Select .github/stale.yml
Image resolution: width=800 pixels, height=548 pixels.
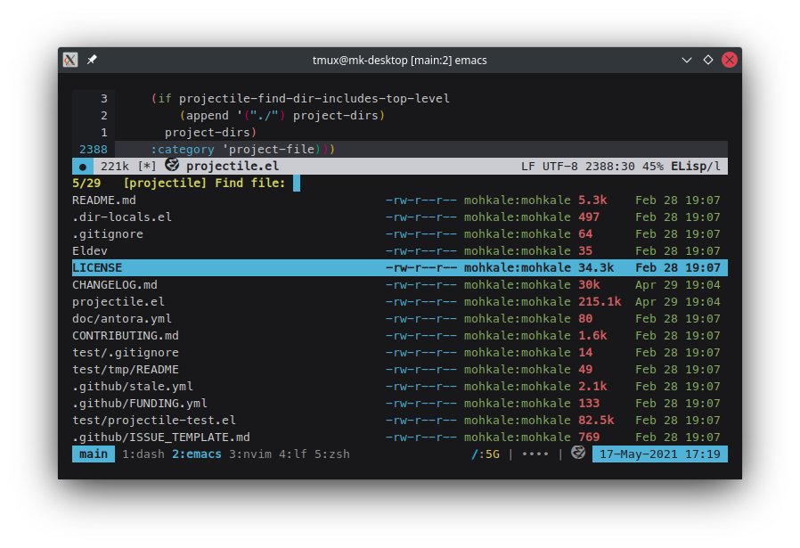pyautogui.click(x=400, y=386)
